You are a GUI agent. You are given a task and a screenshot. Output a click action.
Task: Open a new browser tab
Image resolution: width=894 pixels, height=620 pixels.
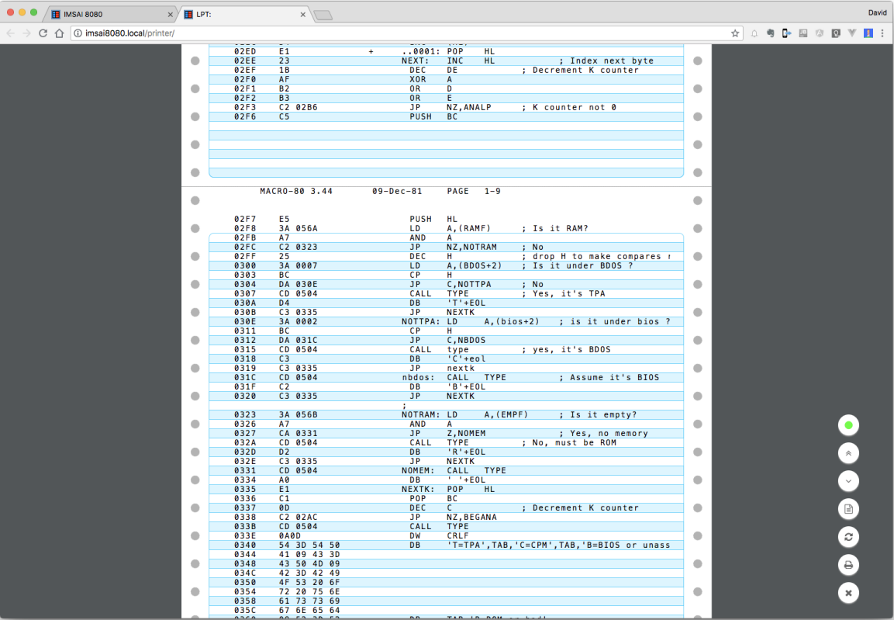coord(323,15)
